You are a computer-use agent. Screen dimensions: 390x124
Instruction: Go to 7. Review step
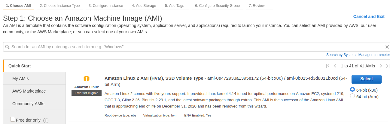coord(259,6)
